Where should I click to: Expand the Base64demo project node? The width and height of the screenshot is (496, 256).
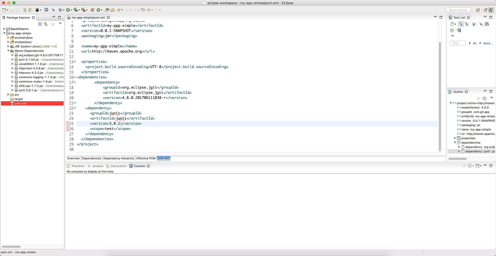pos(4,29)
